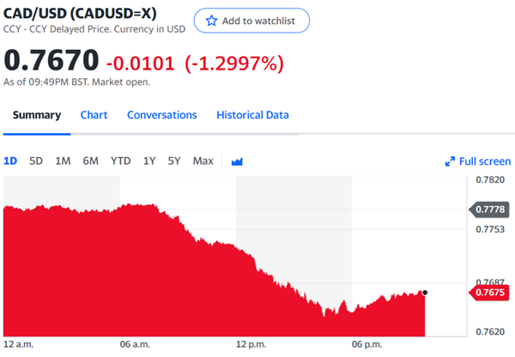Go to the Historical Data tab

coord(252,115)
